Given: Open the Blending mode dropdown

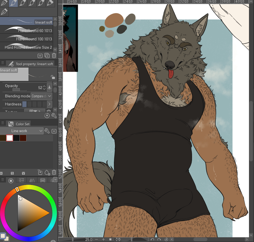Looking at the screenshot, I should coord(41,96).
